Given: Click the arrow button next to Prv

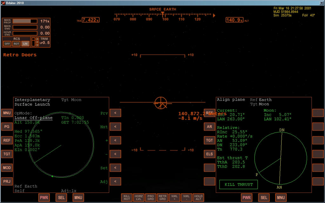Looking at the screenshot, I should 115,113.
